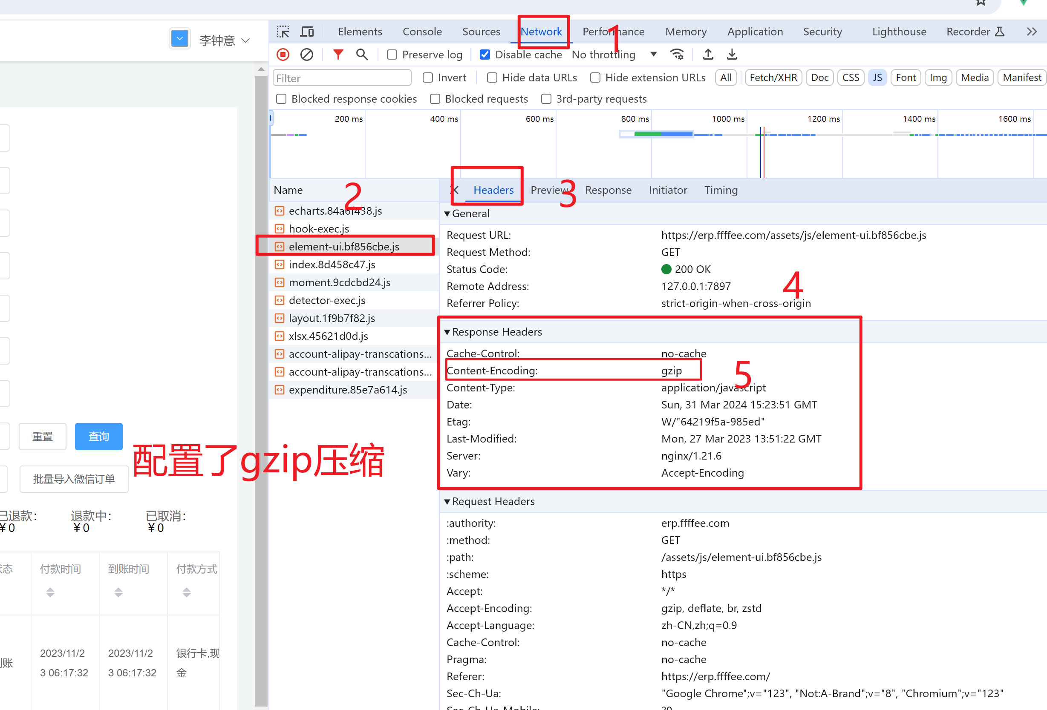Click the expenditure.85e7a614.js file icon
This screenshot has width=1047, height=710.
[279, 389]
